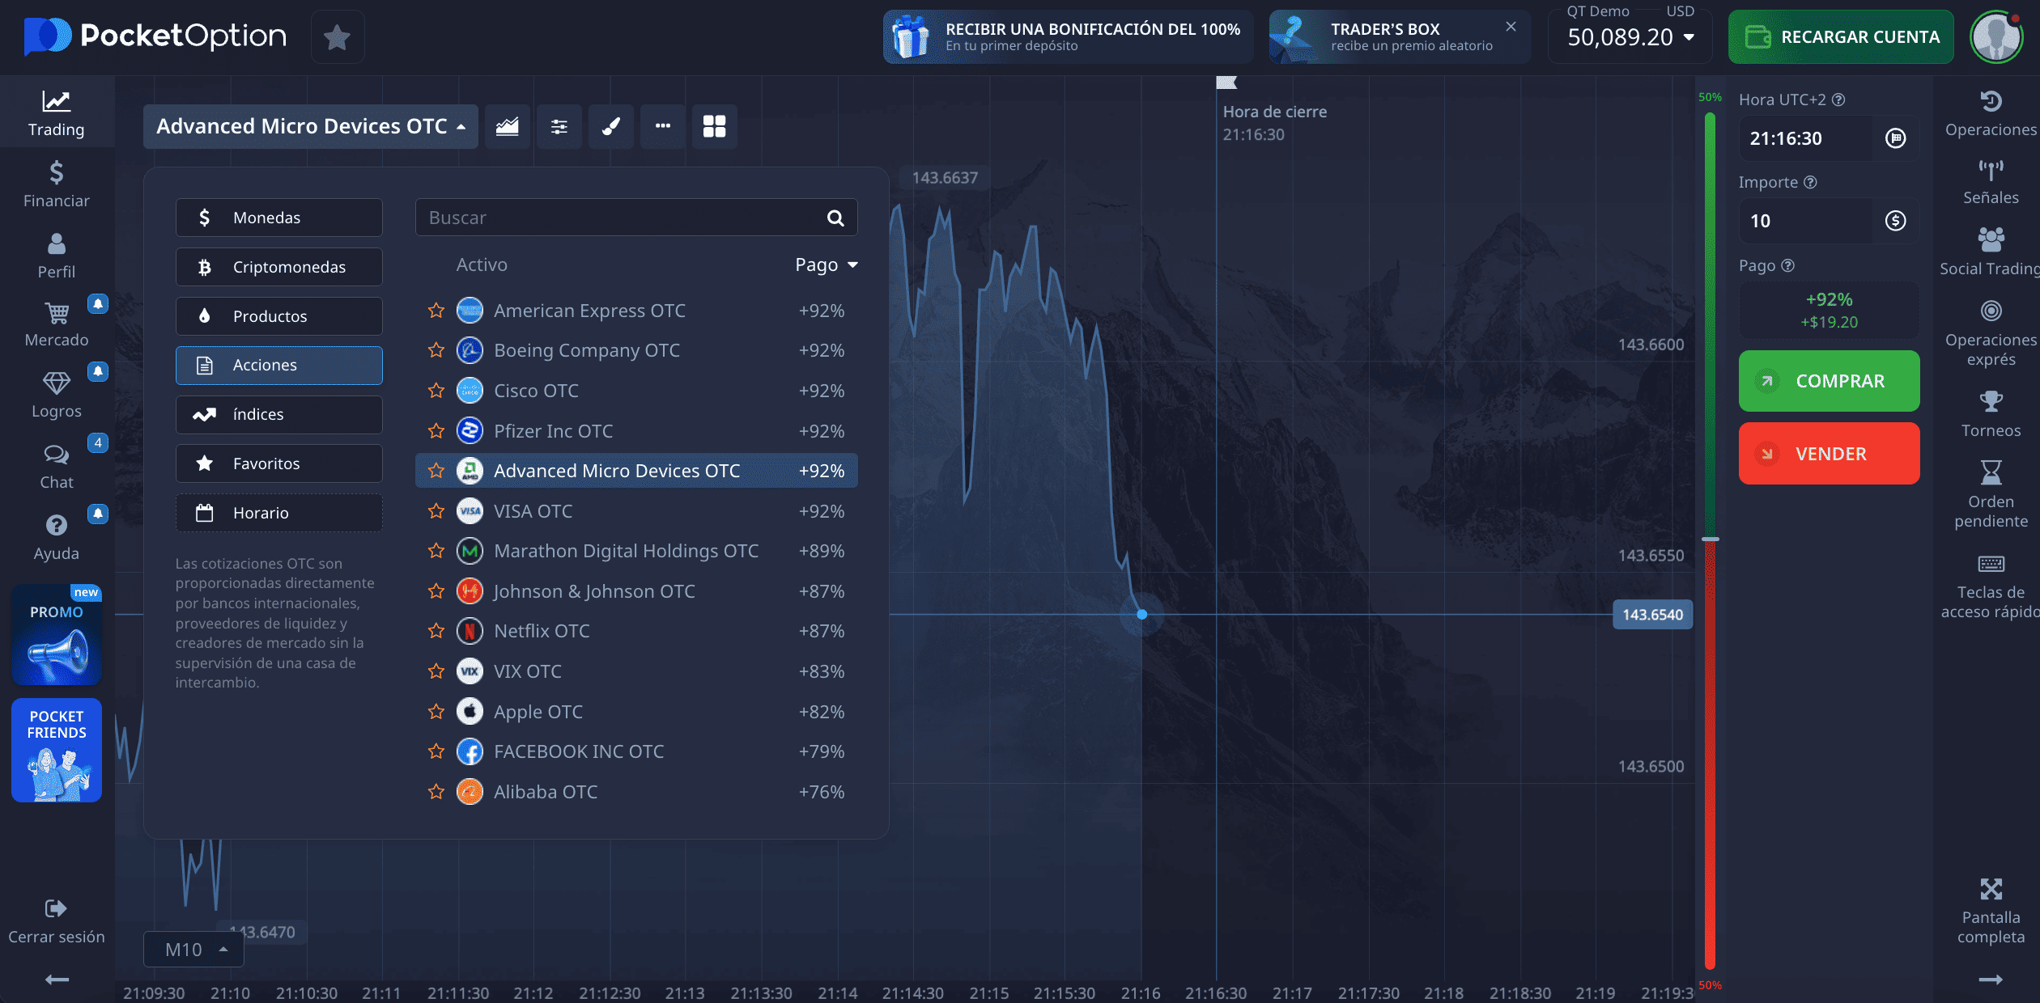Viewport: 2040px width, 1003px height.
Task: Click Cerrar sesión logout icon
Action: pos(56,908)
